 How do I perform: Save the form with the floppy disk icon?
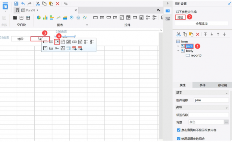click(x=16, y=3)
